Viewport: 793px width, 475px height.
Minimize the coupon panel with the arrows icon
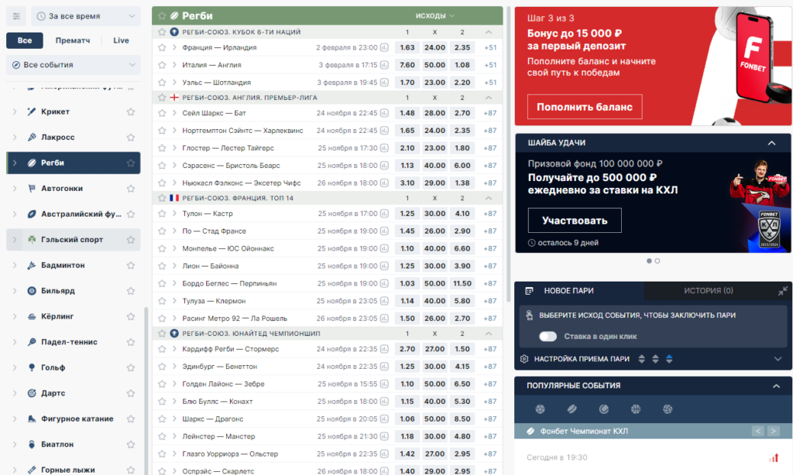pos(782,291)
